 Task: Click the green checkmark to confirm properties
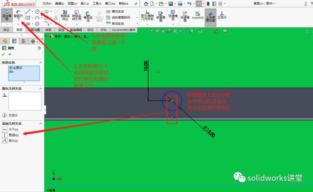[3, 54]
